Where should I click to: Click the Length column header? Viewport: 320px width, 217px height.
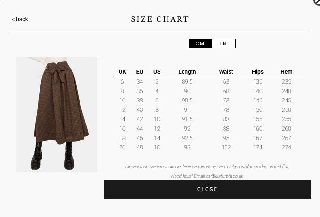click(x=187, y=72)
